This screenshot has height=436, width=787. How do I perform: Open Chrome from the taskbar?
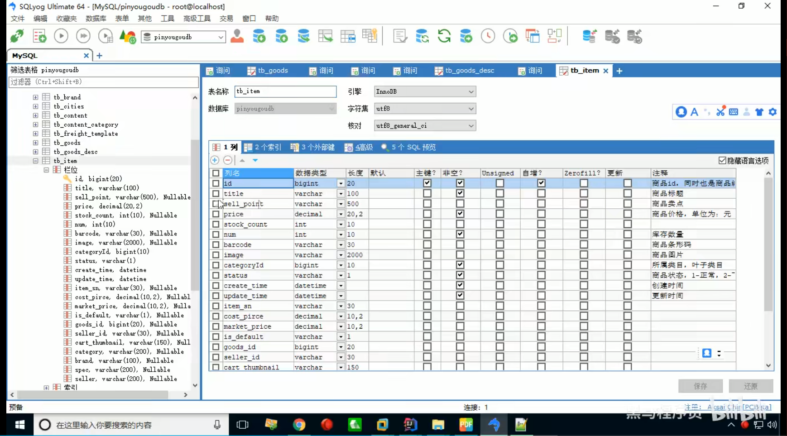[x=299, y=425]
